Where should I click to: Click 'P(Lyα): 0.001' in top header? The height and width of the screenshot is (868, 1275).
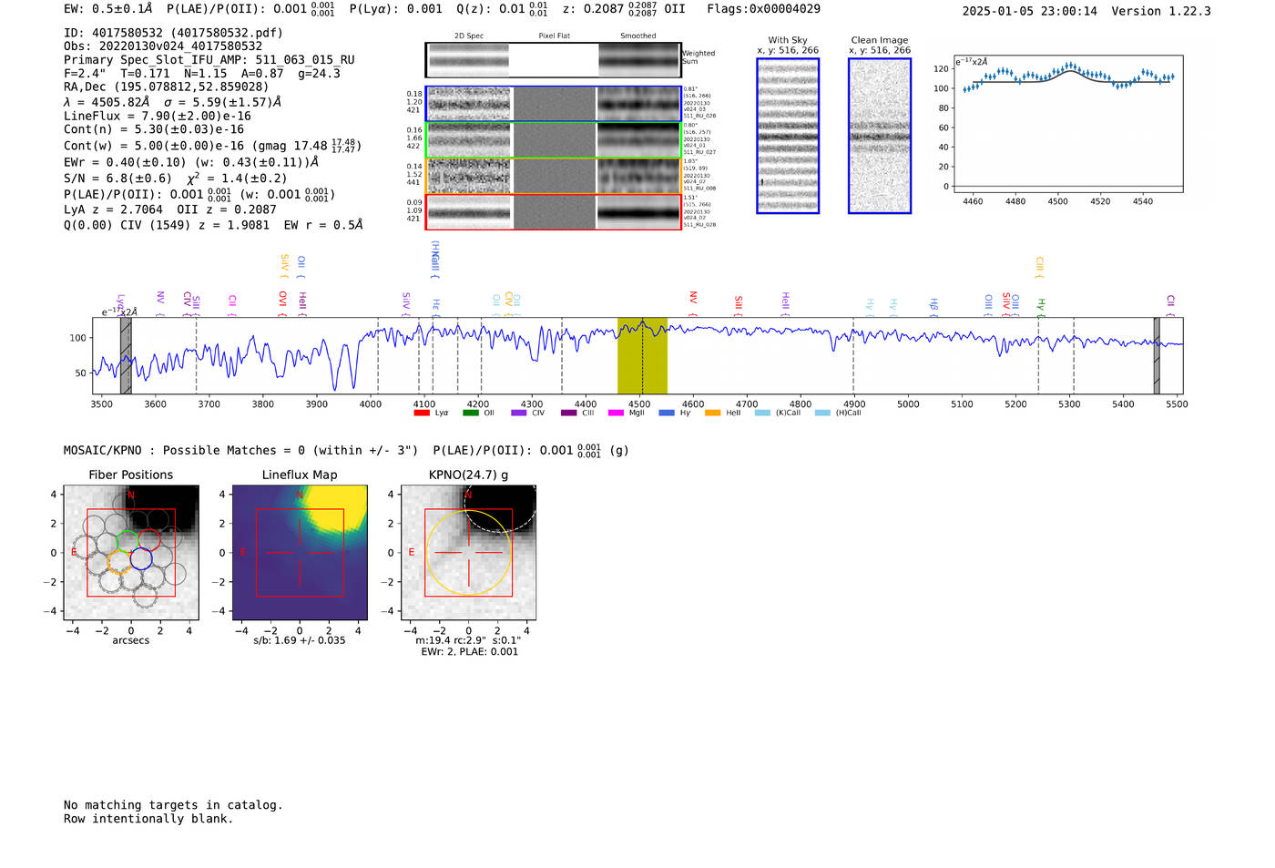click(x=396, y=9)
